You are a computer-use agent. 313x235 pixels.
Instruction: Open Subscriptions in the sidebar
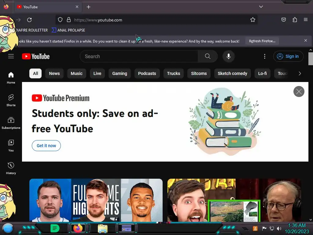(x=11, y=123)
